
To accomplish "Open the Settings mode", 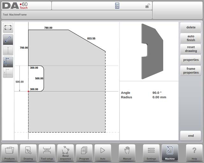I will 151,152.
